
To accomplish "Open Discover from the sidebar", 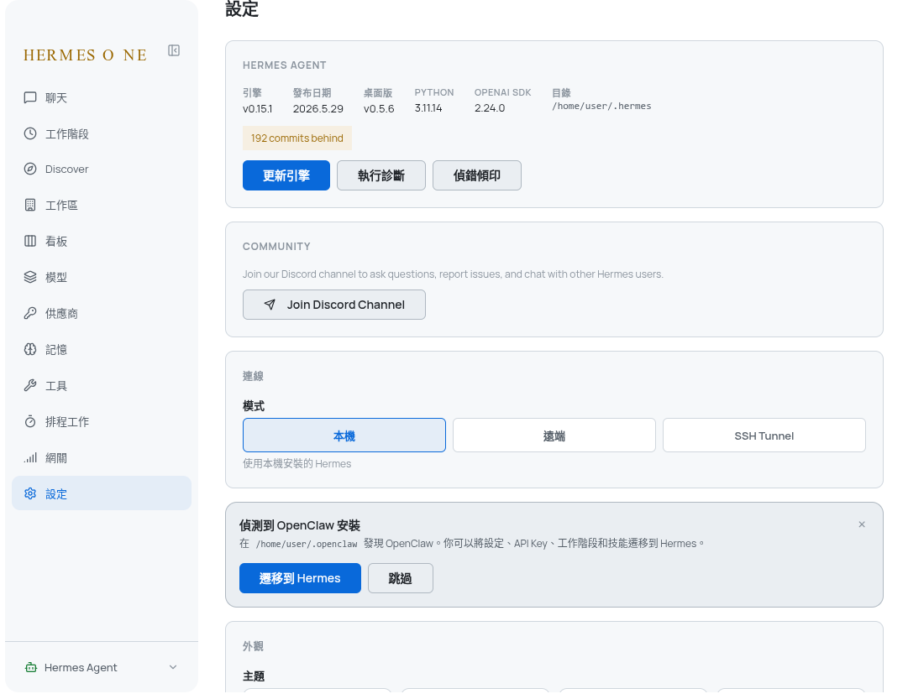I will (x=102, y=169).
